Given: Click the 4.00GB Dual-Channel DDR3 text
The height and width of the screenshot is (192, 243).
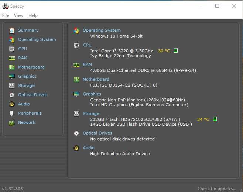Looking at the screenshot, I should (x=143, y=70).
